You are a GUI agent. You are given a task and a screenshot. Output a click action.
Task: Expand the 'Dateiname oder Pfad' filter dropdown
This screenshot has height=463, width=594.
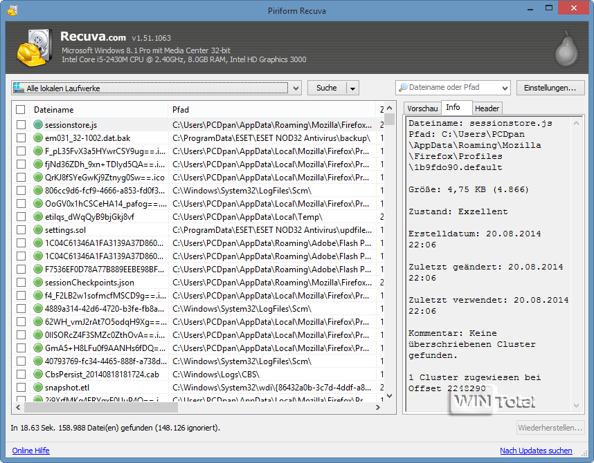tap(503, 88)
